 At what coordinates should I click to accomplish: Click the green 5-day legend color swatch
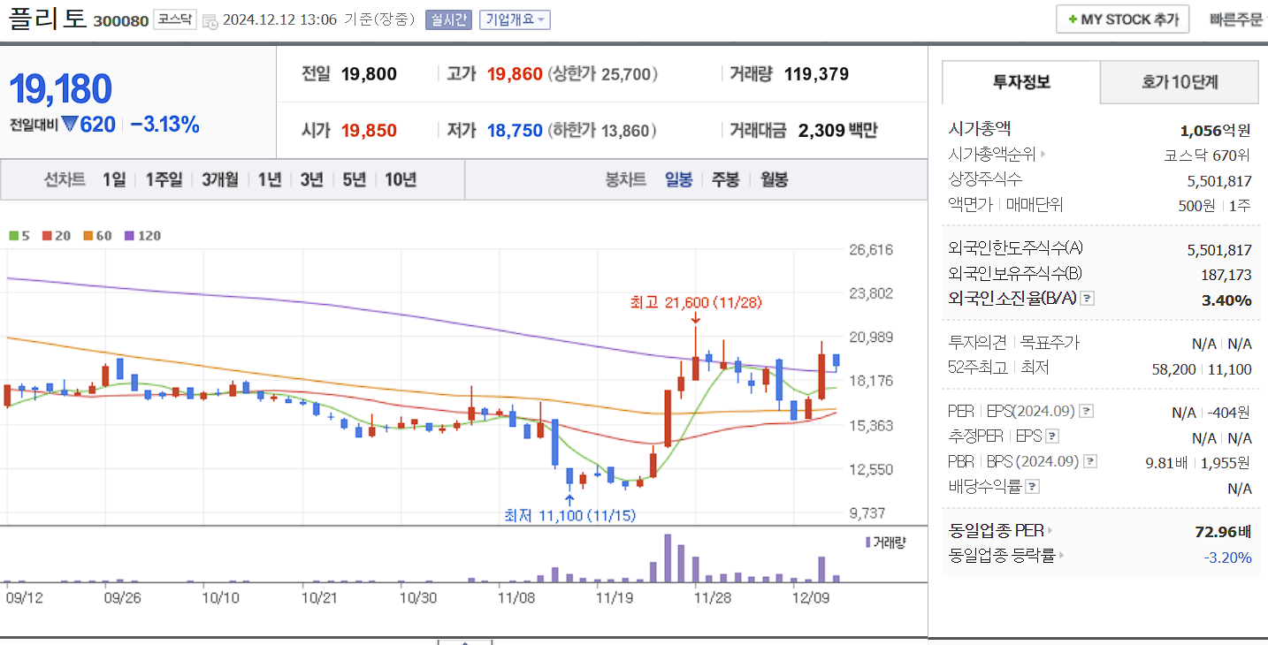(x=14, y=235)
